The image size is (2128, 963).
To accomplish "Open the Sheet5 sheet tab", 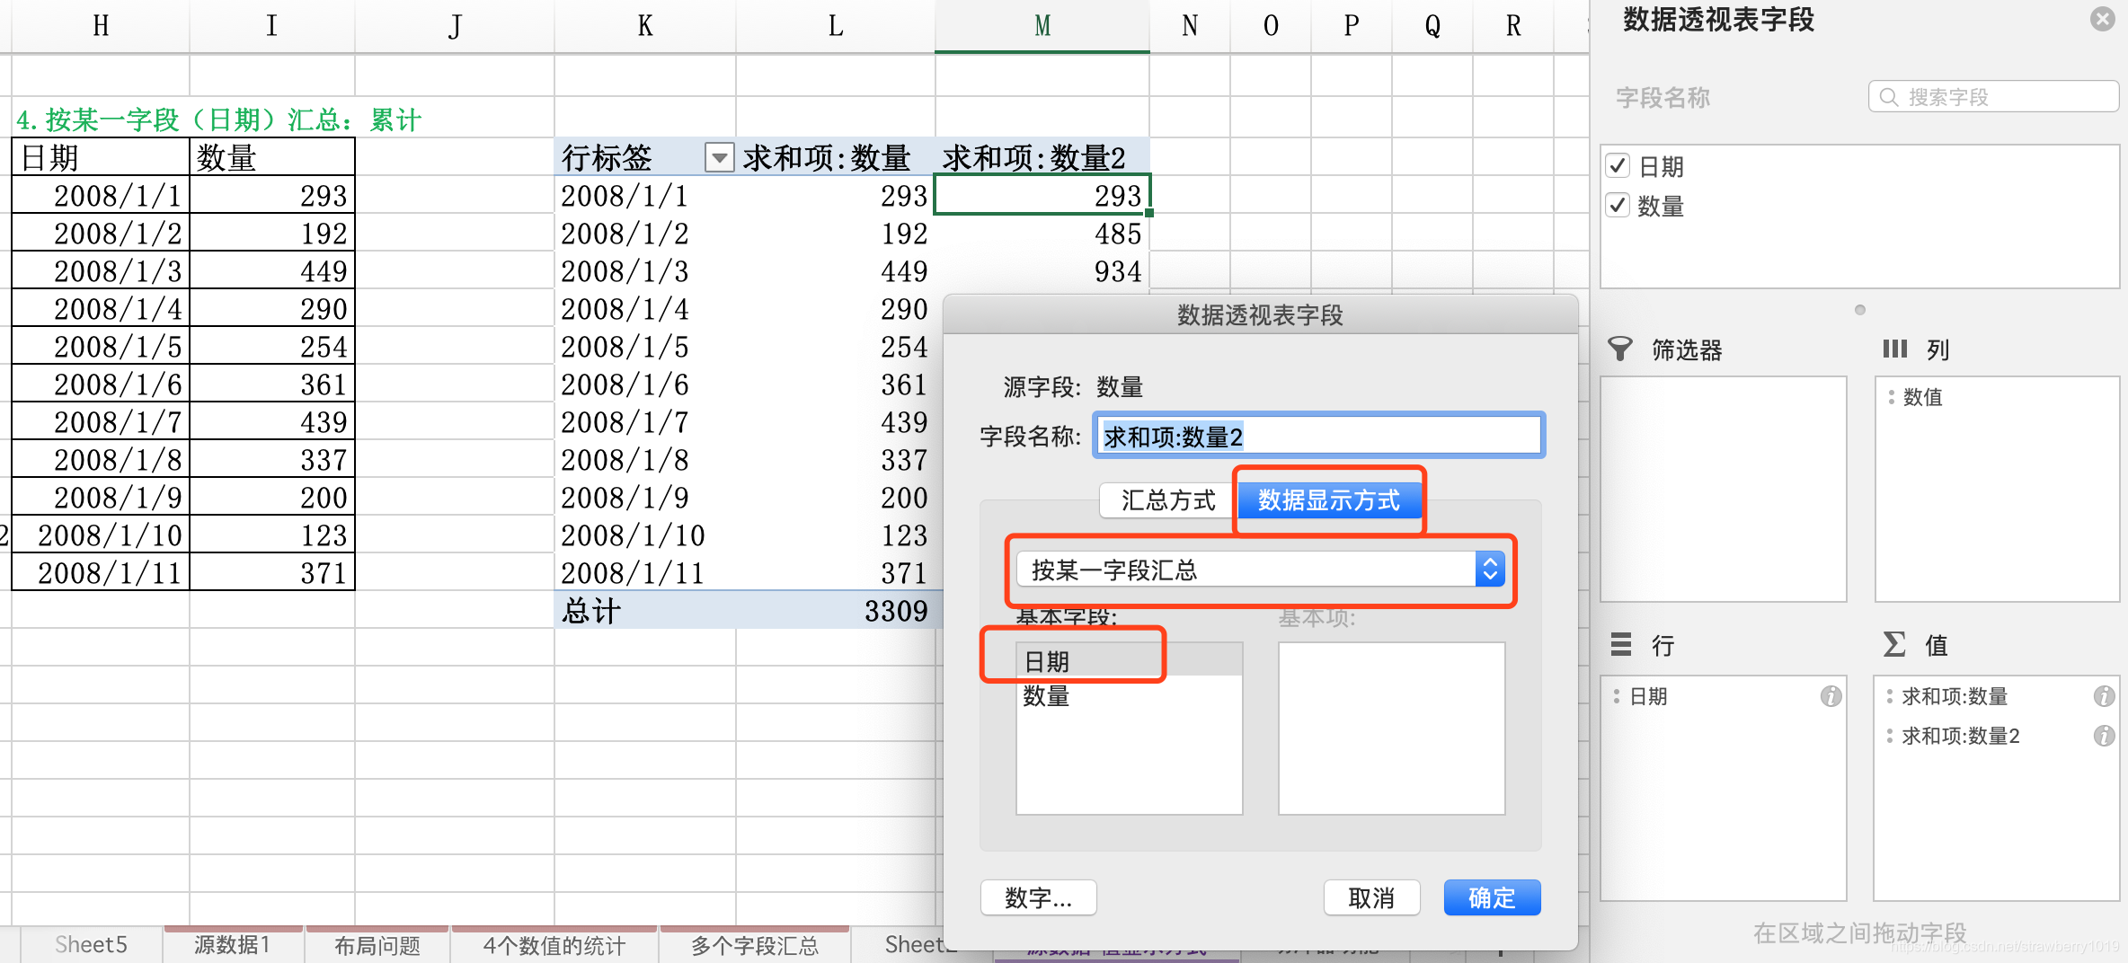I will coord(91,945).
